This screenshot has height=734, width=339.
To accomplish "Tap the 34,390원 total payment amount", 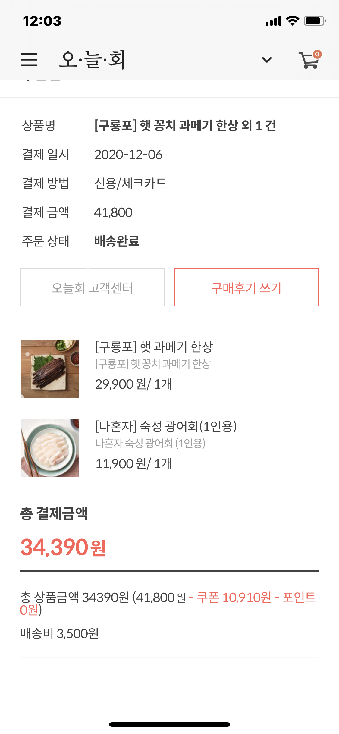I will pos(63,547).
